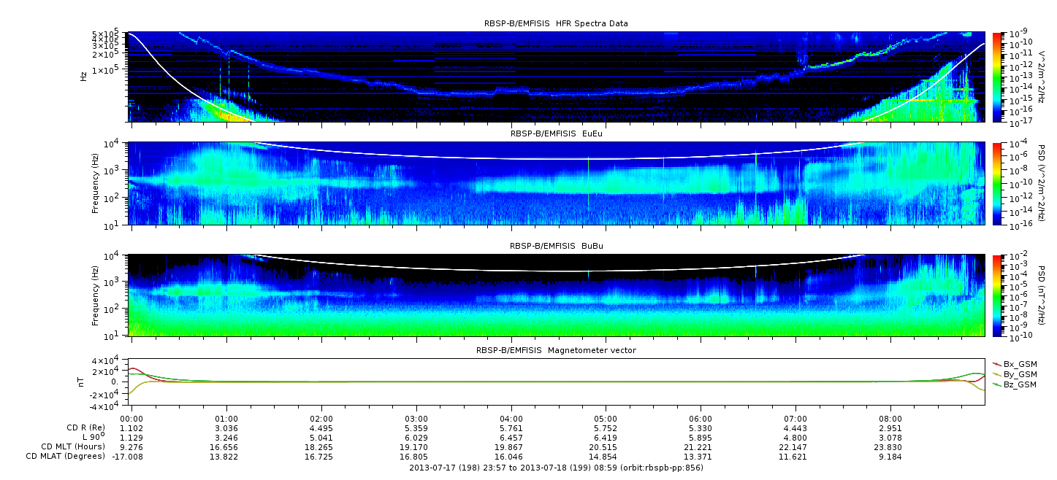Click the EuEu PSD color scale bar
This screenshot has width=1057, height=480.
pyautogui.click(x=996, y=184)
